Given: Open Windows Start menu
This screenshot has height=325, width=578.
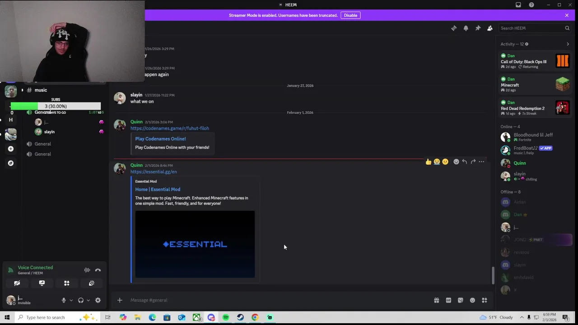Looking at the screenshot, I should [x=7, y=317].
